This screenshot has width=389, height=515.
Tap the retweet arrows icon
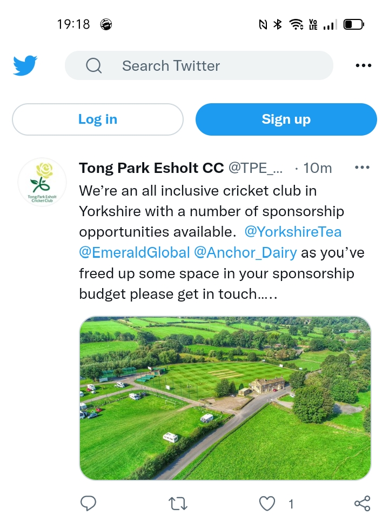click(178, 504)
